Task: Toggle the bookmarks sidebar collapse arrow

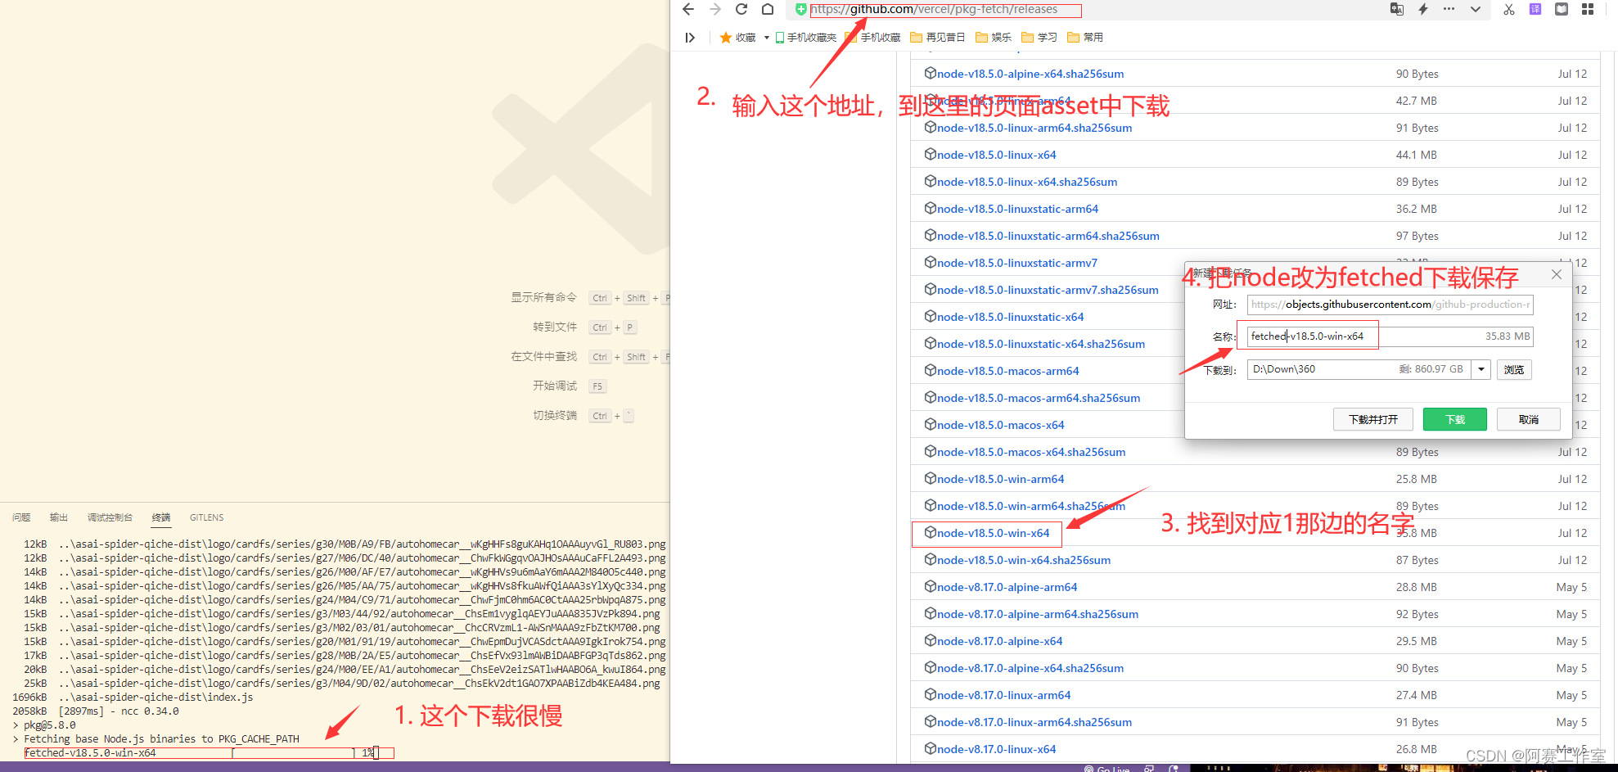Action: tap(689, 37)
